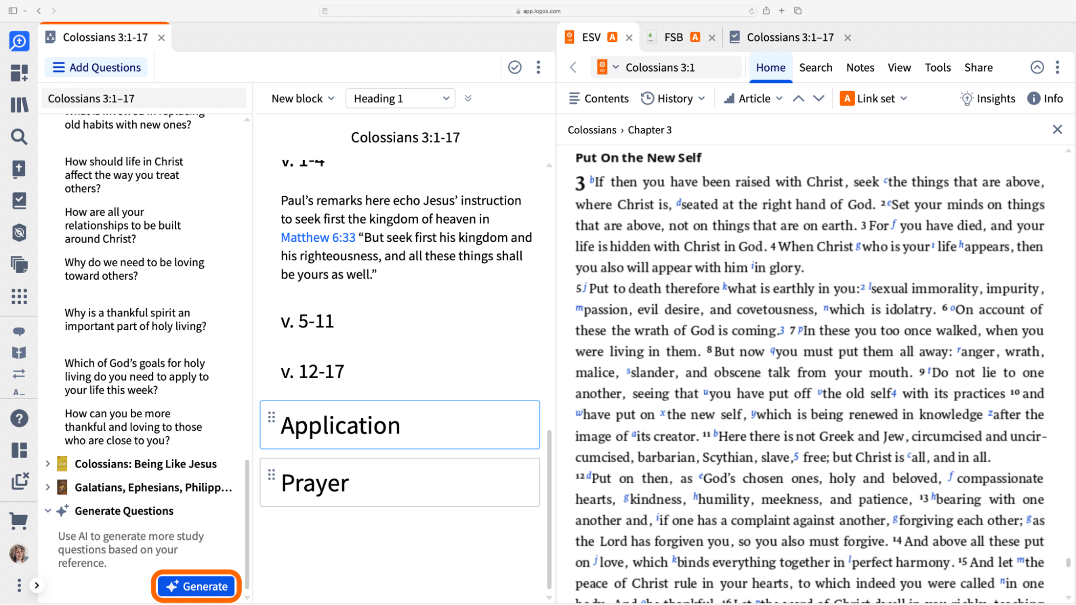Expand the sidebar with the bottom arrow button
This screenshot has height=605, width=1076.
pyautogui.click(x=37, y=585)
